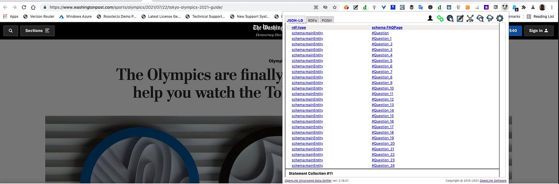Open the #Question_19 link
The width and height of the screenshot is (559, 184).
(x=383, y=138)
